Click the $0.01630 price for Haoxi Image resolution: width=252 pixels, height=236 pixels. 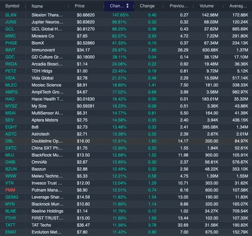(86, 99)
